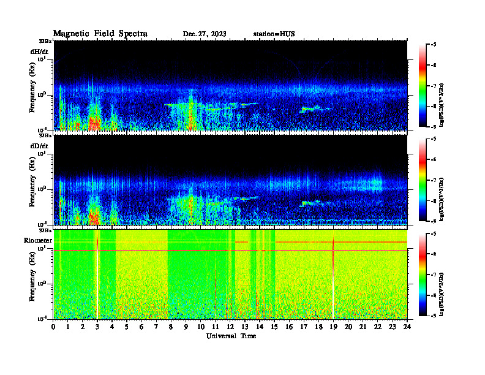
Task: Click the dH/dt spectrogram panel
Action: [230, 85]
